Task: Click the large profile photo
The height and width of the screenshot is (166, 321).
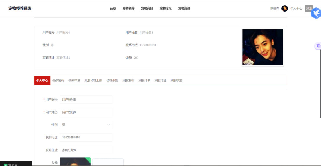Action: tap(262, 47)
